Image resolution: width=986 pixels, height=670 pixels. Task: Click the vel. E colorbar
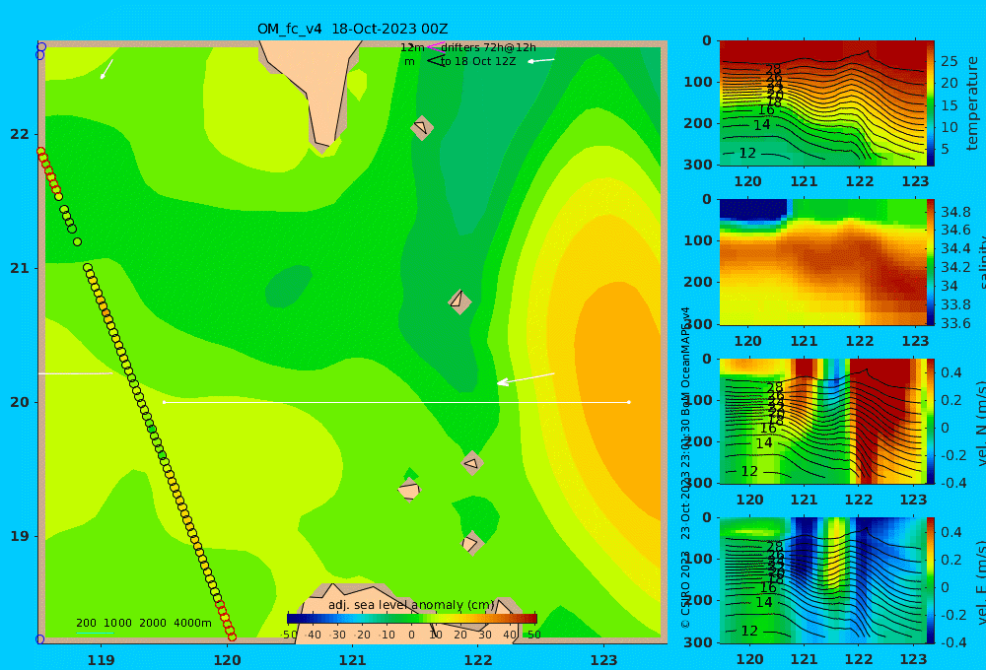(x=931, y=580)
